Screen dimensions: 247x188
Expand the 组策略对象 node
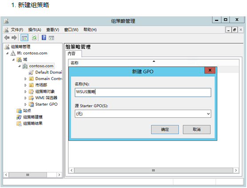(x=25, y=92)
